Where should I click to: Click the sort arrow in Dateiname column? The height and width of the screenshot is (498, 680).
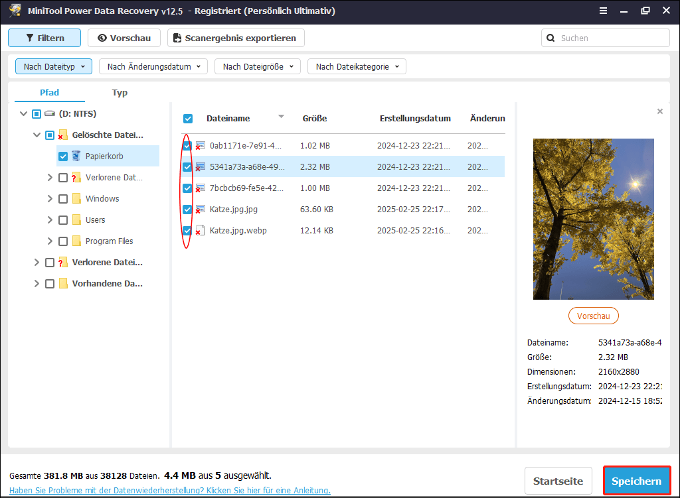(x=281, y=117)
